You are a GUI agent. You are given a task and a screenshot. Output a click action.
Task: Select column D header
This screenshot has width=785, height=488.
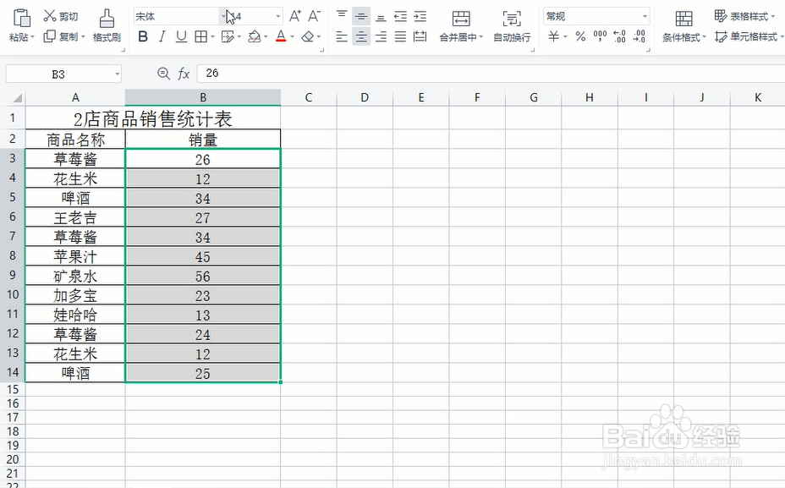click(365, 97)
